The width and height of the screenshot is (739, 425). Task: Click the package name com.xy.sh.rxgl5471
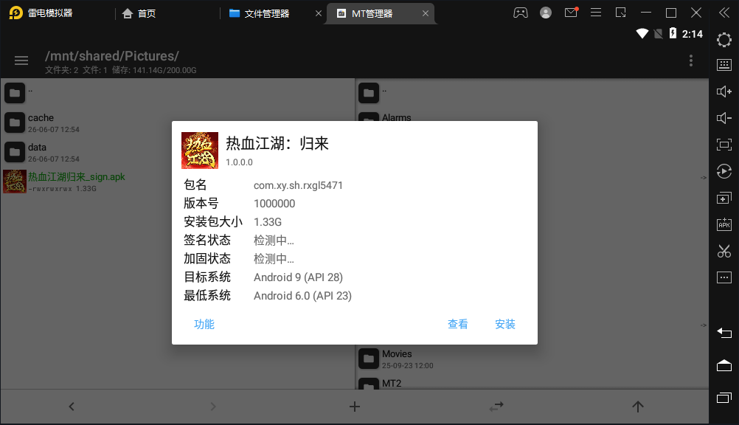pos(298,185)
